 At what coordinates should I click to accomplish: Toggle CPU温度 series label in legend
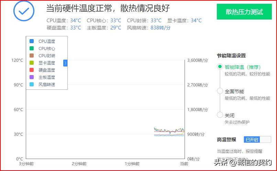[x=47, y=41]
